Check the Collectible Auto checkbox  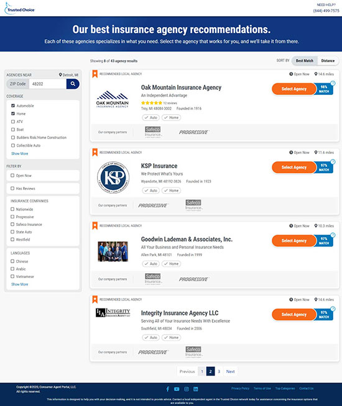click(x=13, y=145)
